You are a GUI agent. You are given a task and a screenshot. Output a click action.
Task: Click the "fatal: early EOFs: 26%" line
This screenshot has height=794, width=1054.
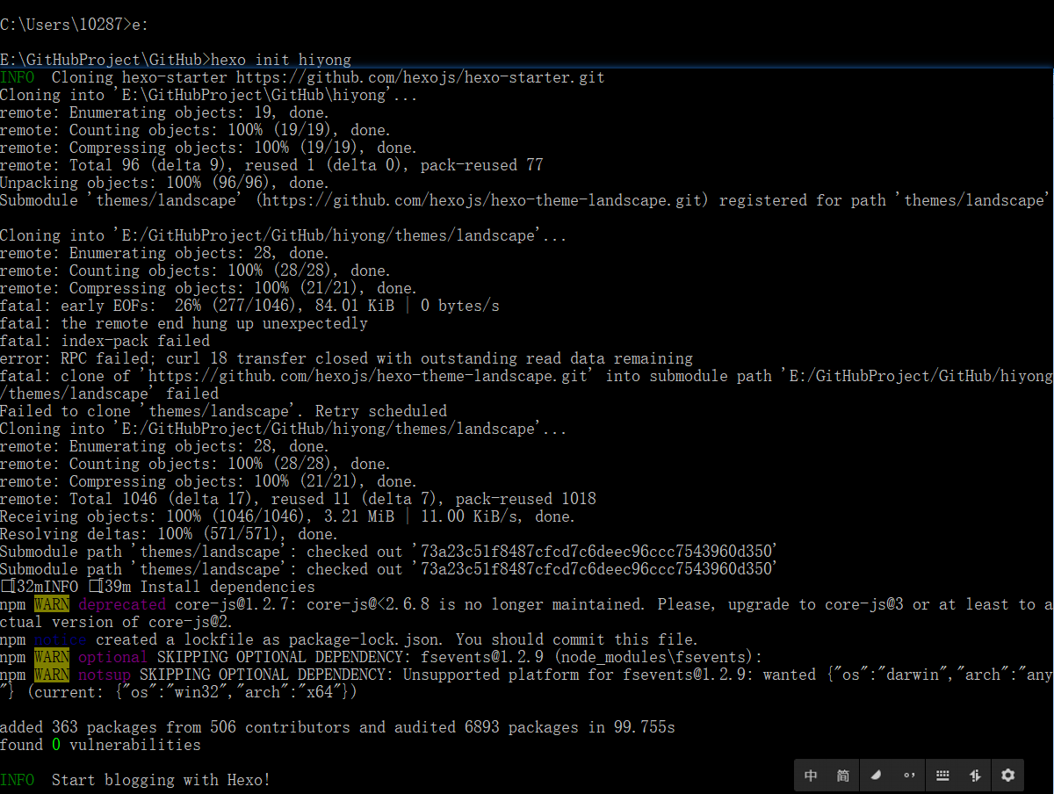click(x=249, y=306)
